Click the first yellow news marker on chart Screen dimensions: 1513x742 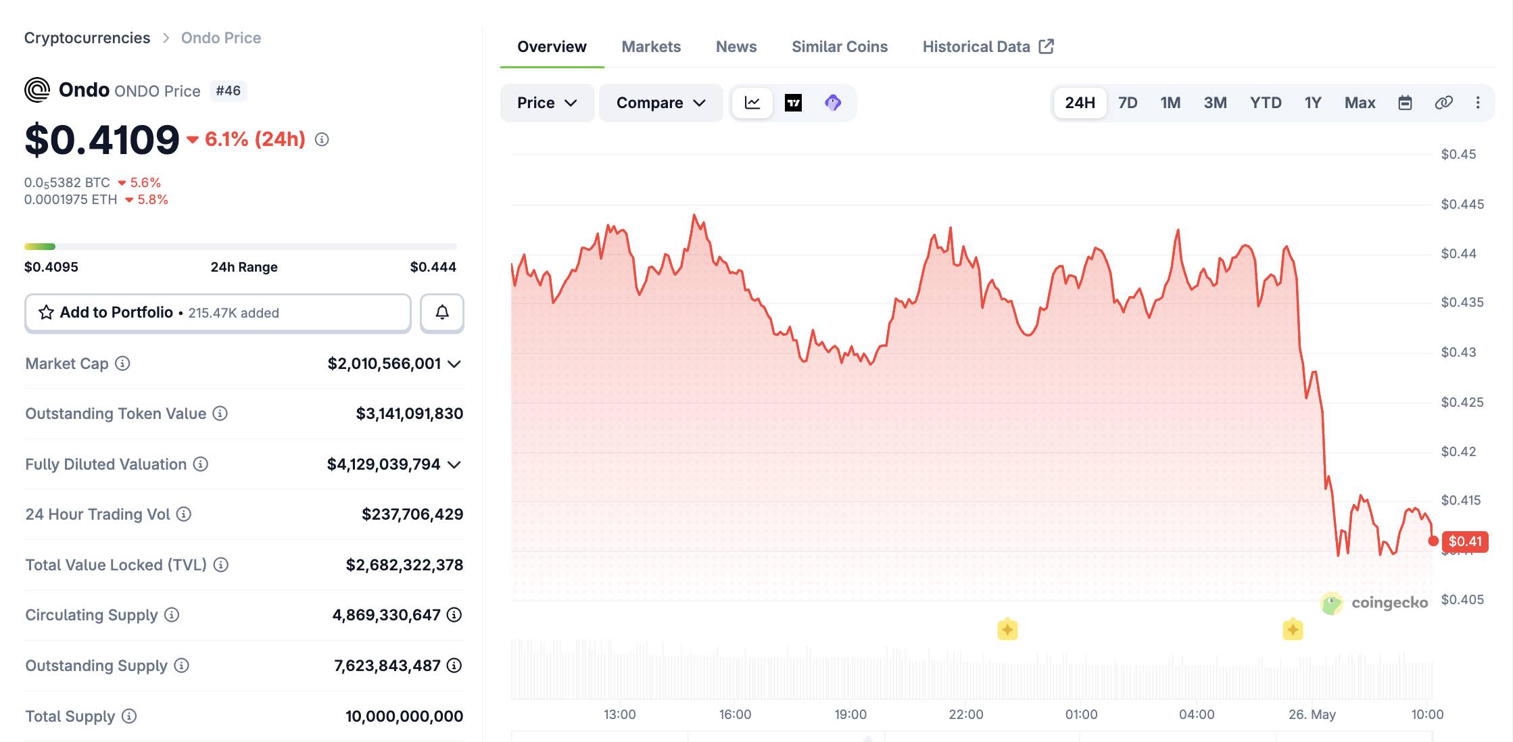[1007, 630]
